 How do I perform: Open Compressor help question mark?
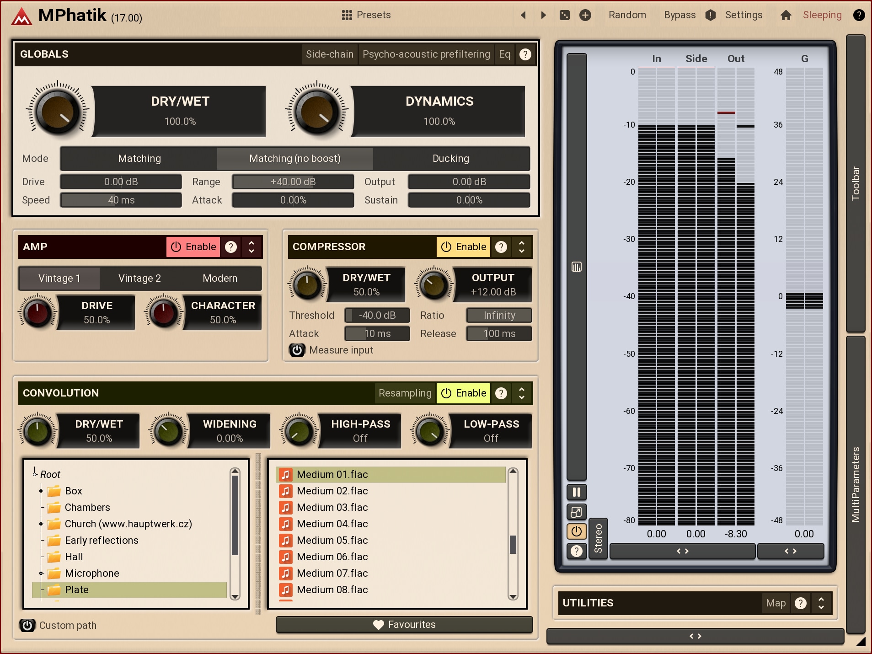501,247
